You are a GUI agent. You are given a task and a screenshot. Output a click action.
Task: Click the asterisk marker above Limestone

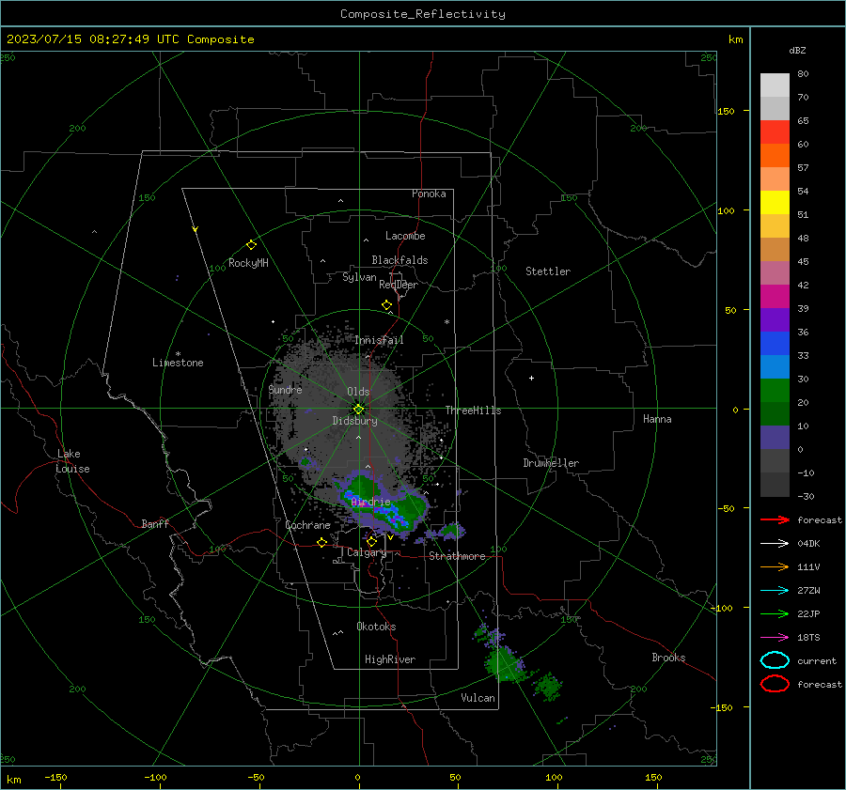tap(178, 354)
